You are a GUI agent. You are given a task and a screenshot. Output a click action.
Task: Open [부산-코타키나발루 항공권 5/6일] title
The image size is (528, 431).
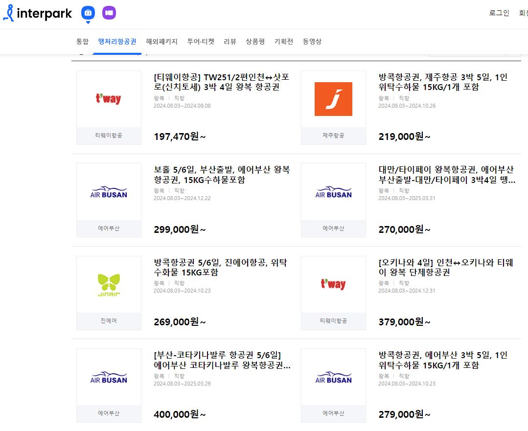[222, 360]
